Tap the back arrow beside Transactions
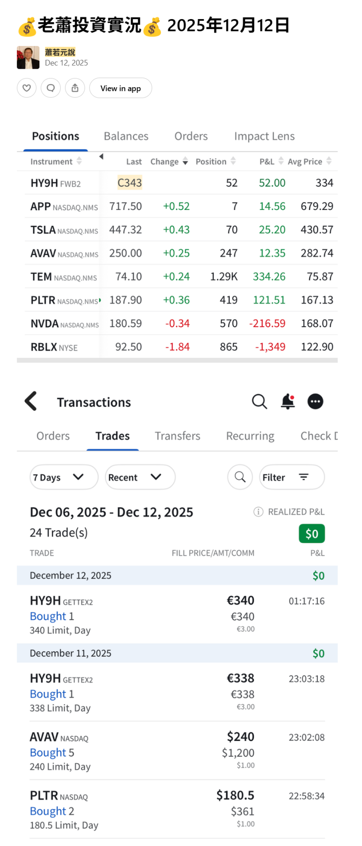362x846 pixels. click(31, 401)
